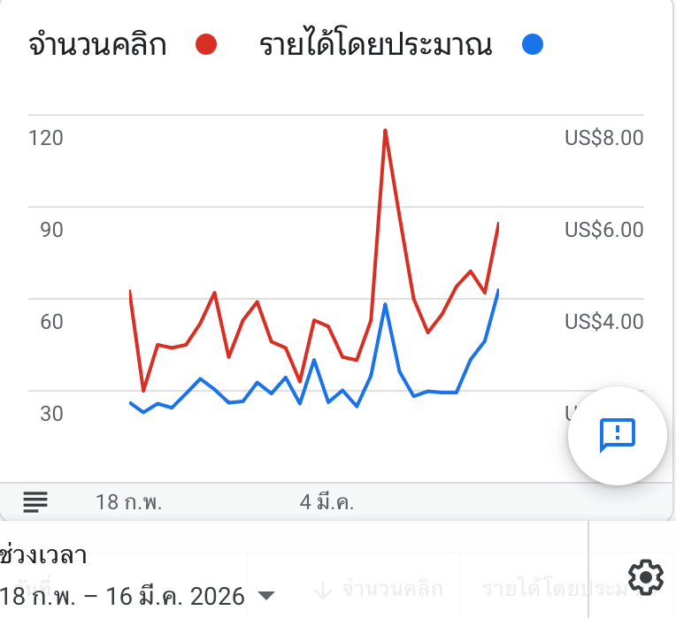Expand the date range dropdown arrow
This screenshot has width=676, height=618.
[x=265, y=596]
